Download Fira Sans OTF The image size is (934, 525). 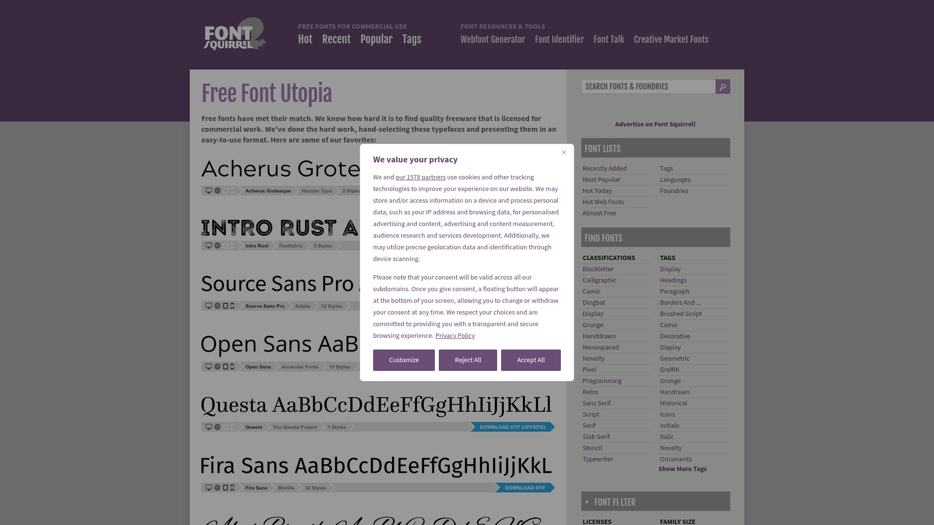525,488
